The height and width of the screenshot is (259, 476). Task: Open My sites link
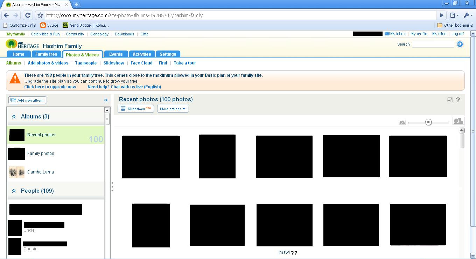click(x=439, y=34)
